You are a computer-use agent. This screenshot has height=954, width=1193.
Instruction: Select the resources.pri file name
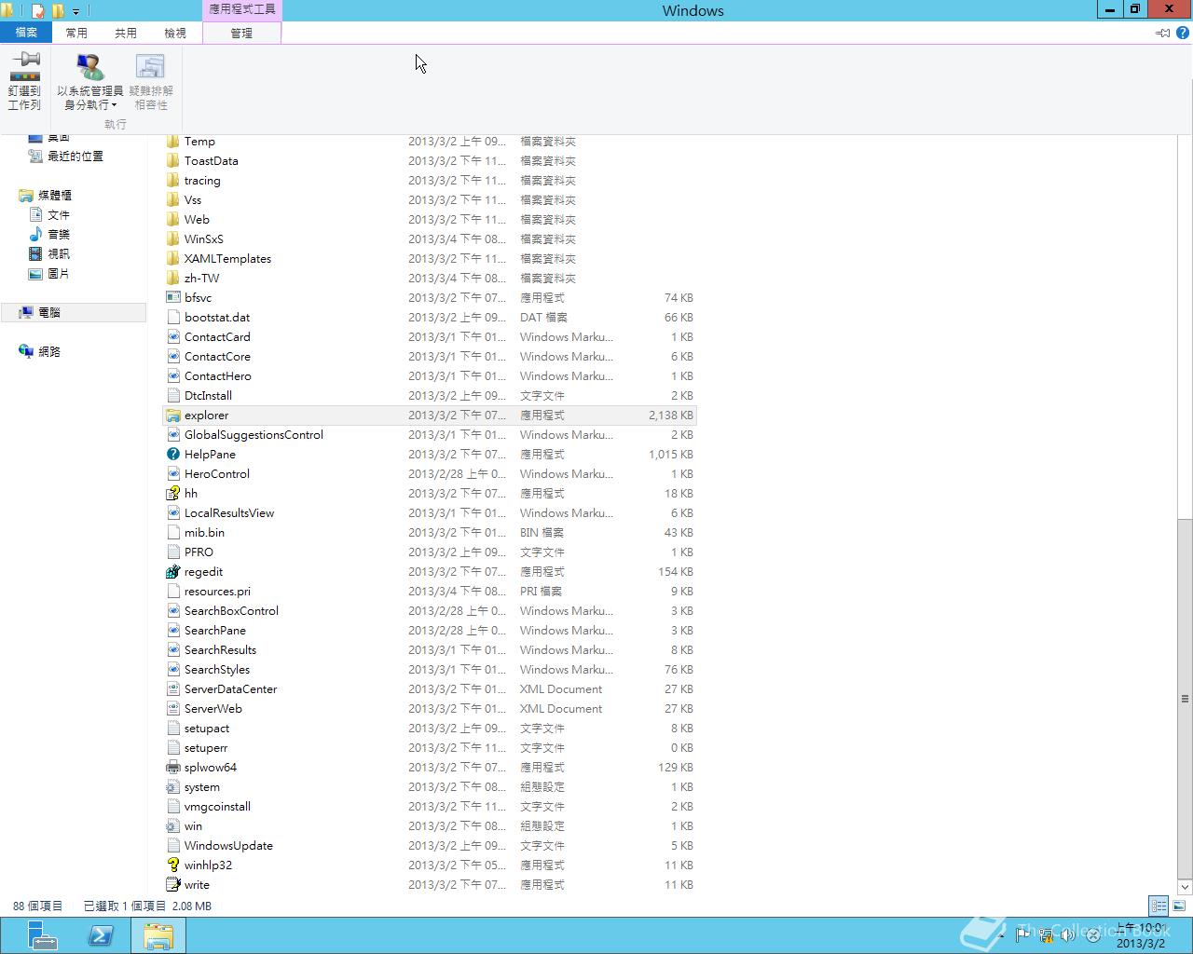(217, 591)
